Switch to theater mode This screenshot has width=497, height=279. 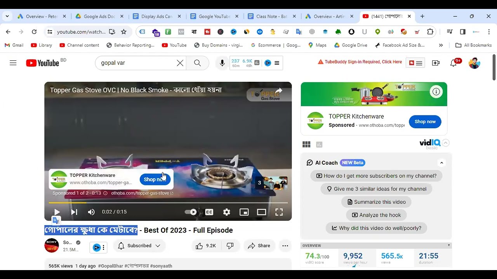point(262,212)
